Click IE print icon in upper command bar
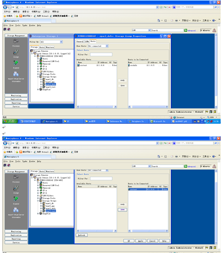 click(176, 20)
